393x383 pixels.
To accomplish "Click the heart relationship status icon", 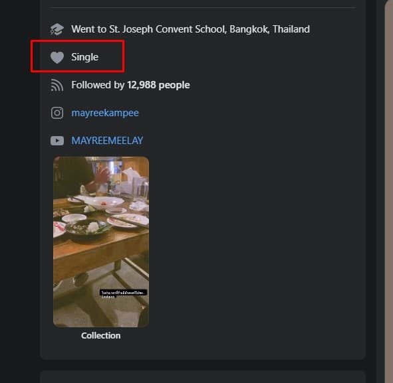I will 57,57.
